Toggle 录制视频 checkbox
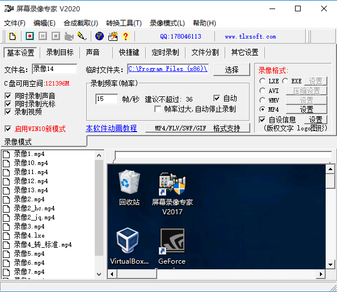337x292 pixels. pos(8,112)
